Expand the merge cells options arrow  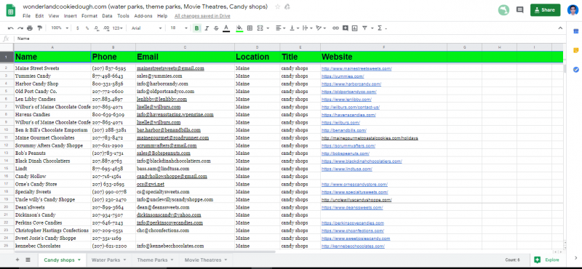tap(268, 28)
